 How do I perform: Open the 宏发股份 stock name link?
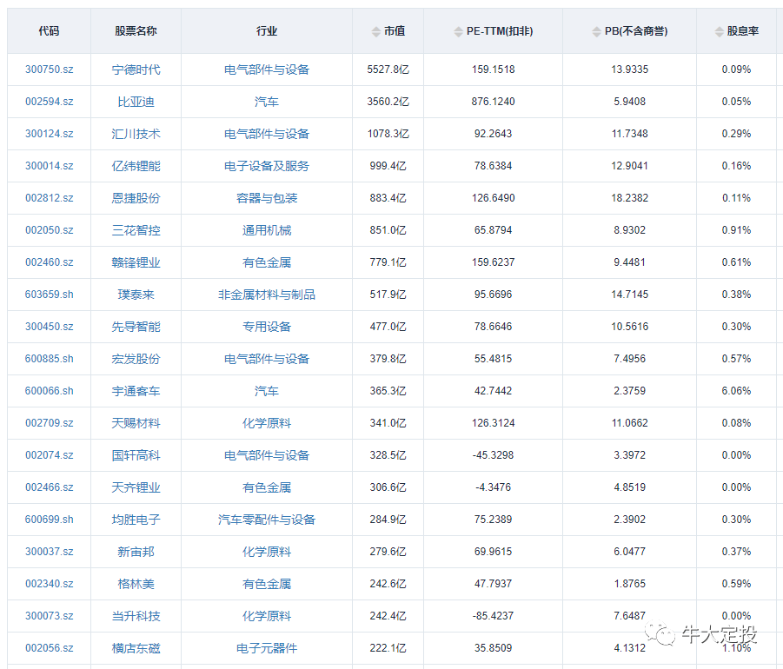(x=136, y=359)
